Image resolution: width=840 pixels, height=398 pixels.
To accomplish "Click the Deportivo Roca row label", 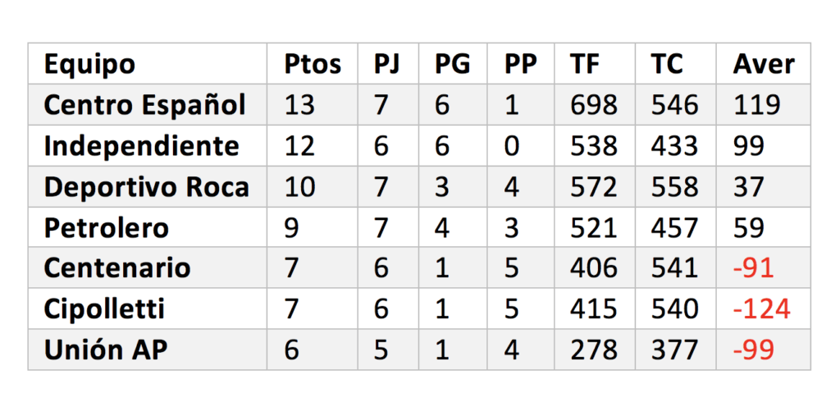I will (x=146, y=187).
